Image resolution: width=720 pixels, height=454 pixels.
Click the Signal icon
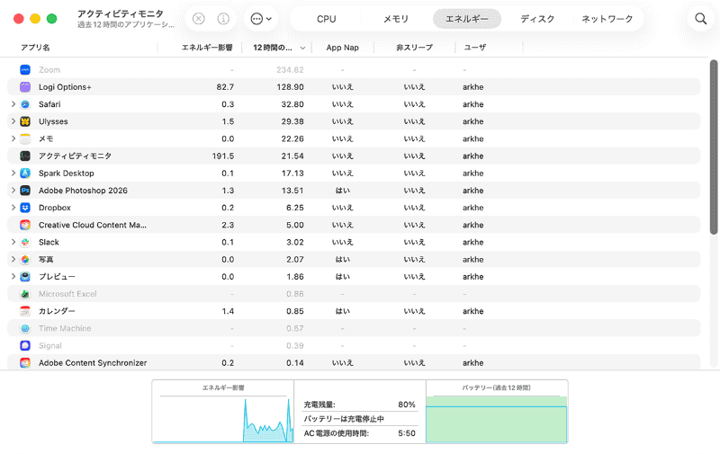25,346
